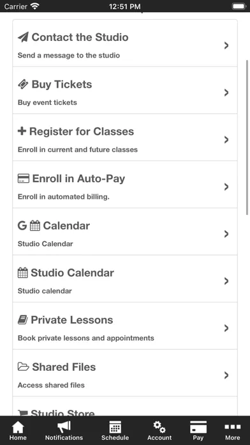Click the vertical scrollbar on the right edge
Screen dimensions: 250x445
(x=247, y=137)
